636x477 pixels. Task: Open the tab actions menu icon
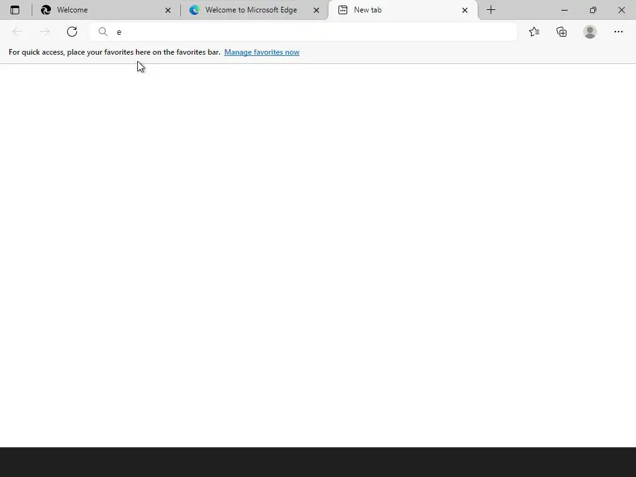tap(15, 10)
